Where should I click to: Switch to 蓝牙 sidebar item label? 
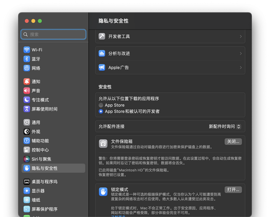(x=36, y=59)
